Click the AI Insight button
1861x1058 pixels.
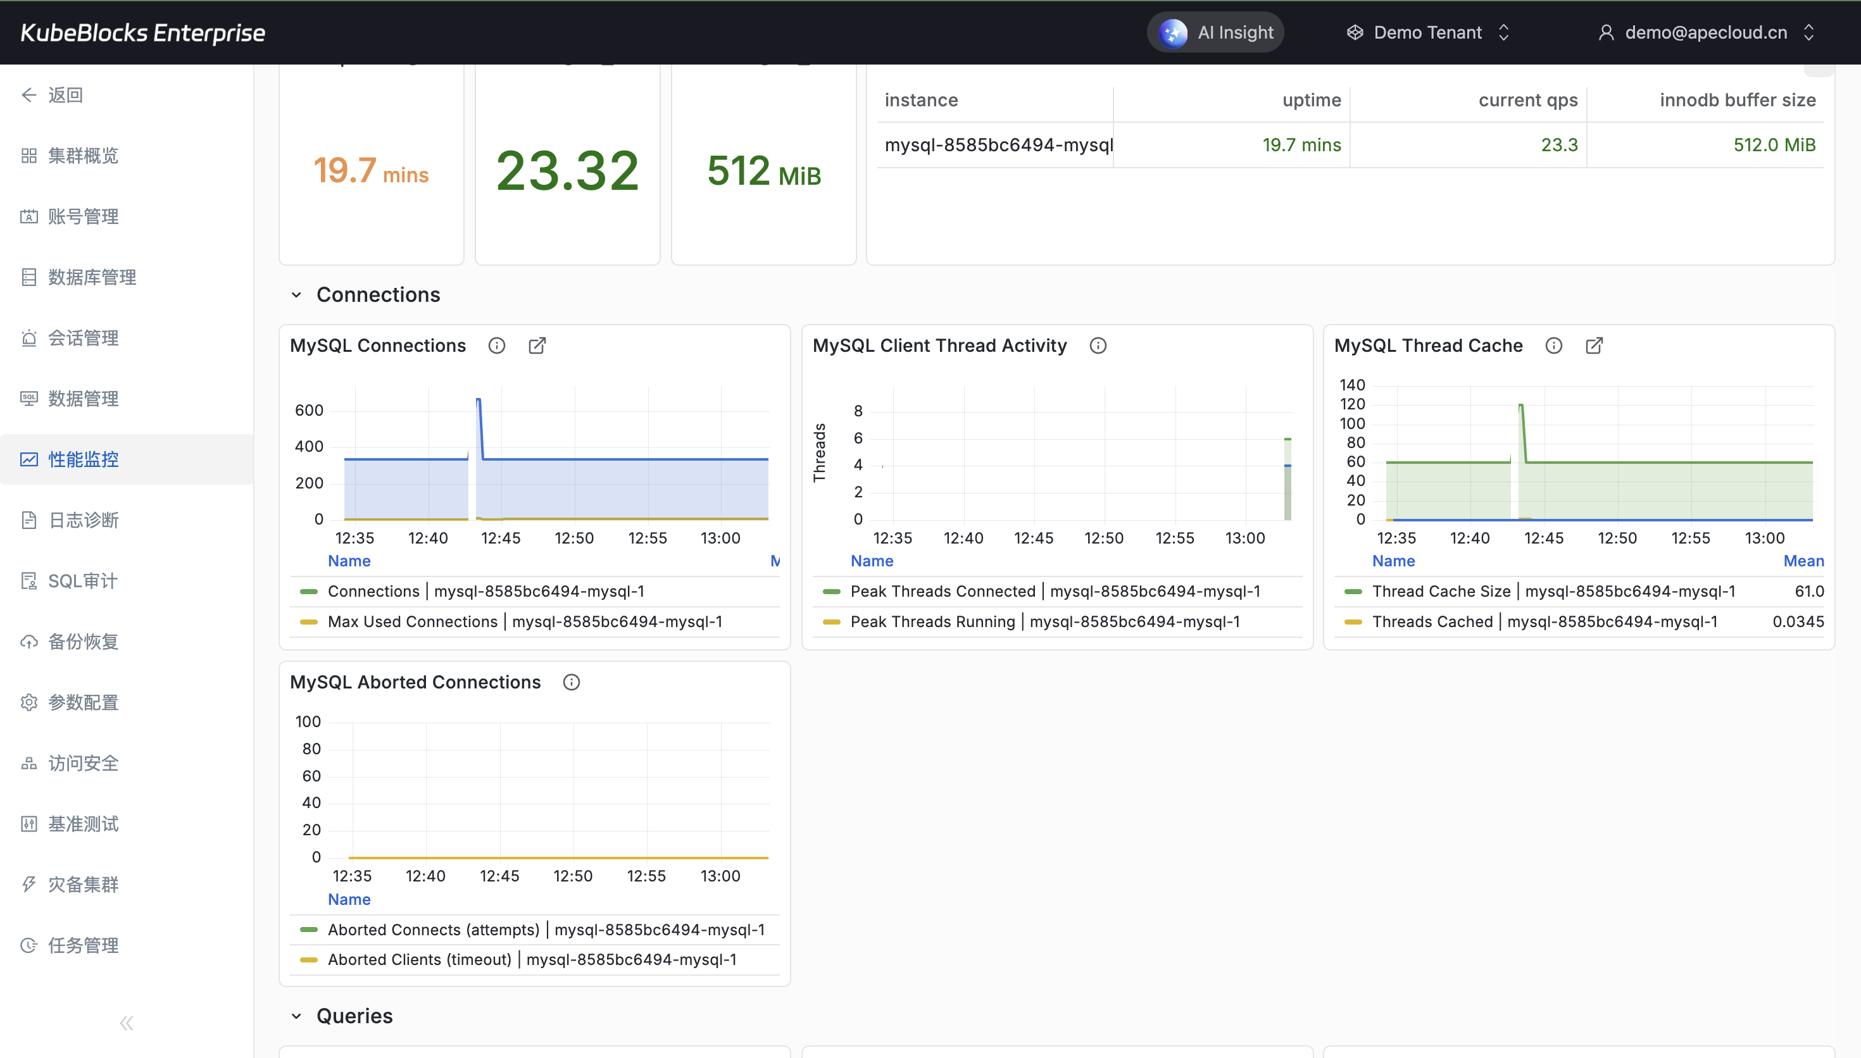pyautogui.click(x=1215, y=32)
